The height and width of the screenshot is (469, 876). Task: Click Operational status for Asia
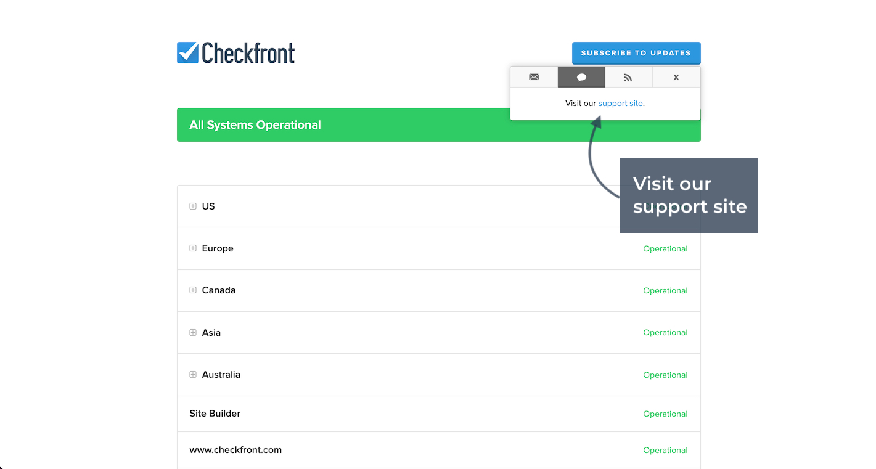[665, 333]
